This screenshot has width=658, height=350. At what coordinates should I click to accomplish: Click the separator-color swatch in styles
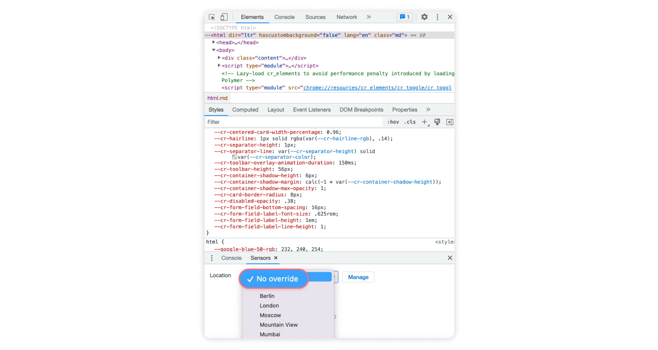(235, 157)
